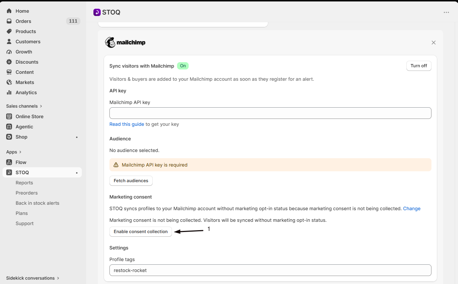This screenshot has height=284, width=458.
Task: Click the Home icon in sidebar
Action: pyautogui.click(x=9, y=11)
